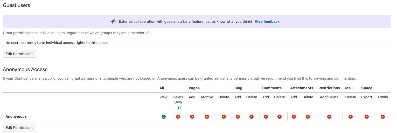Click the red Comments Add permission icon

(x=266, y=117)
